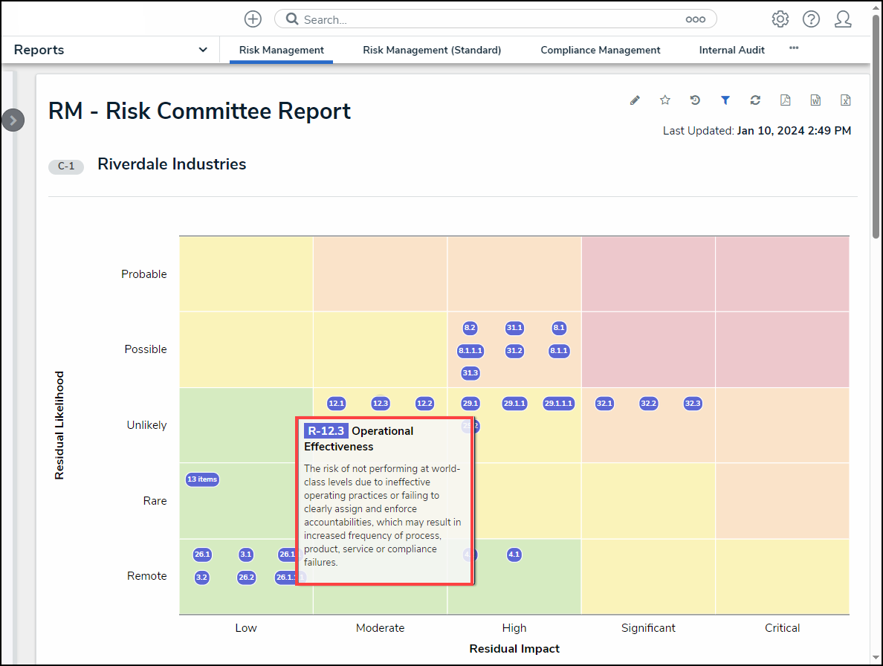
Task: Select the 32.2 risk bubble
Action: coord(648,404)
